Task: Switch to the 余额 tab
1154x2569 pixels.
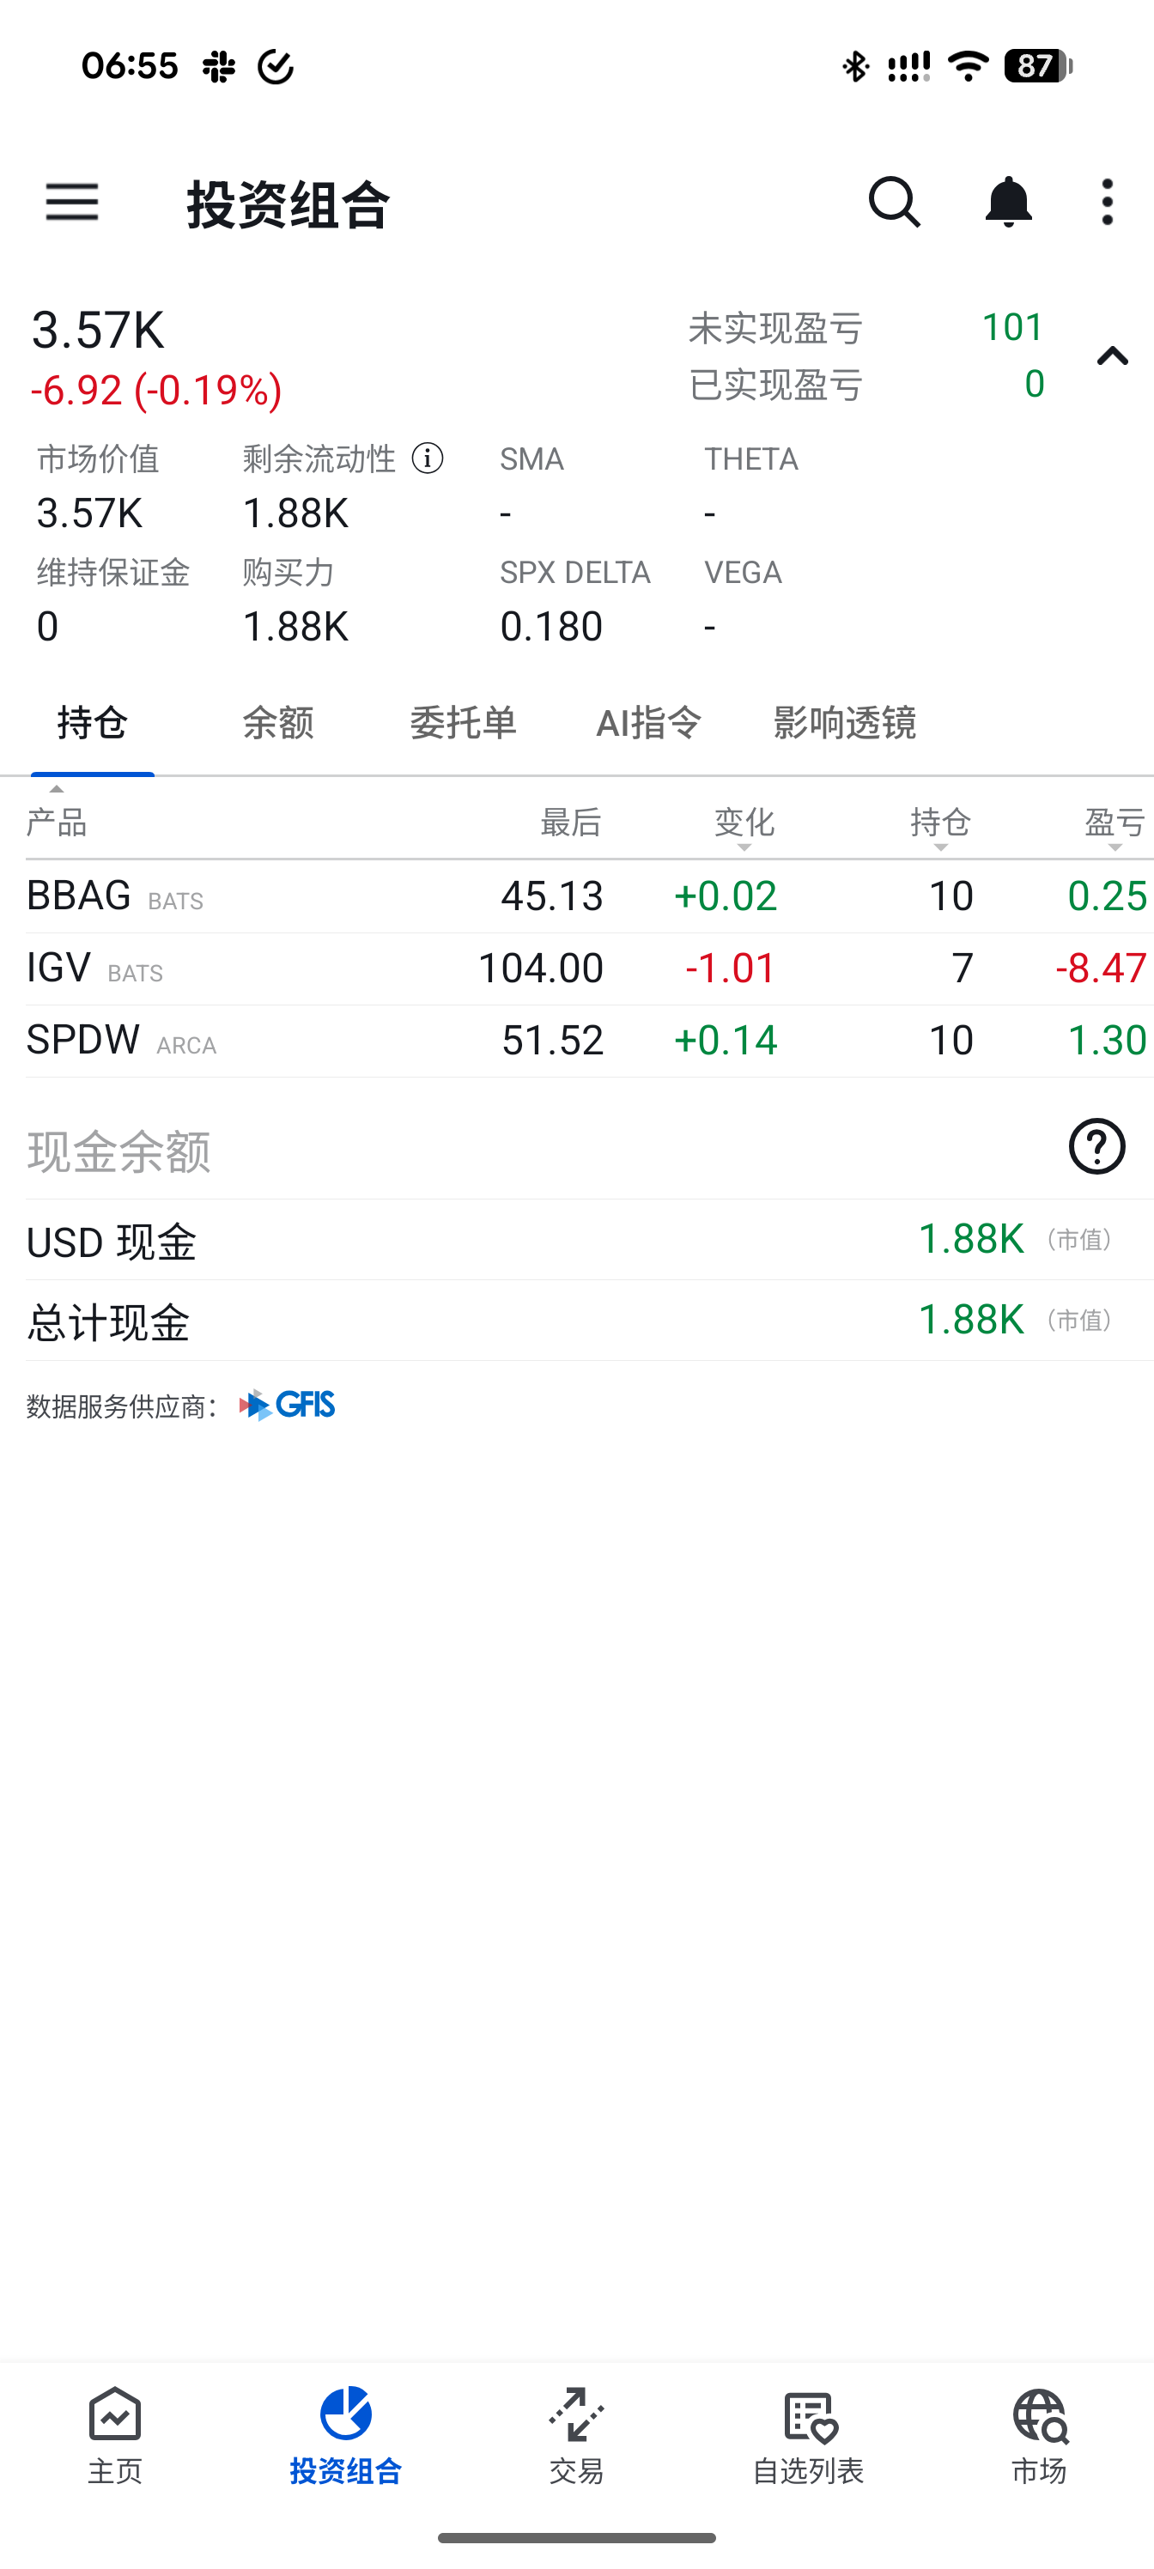Action: 278,722
